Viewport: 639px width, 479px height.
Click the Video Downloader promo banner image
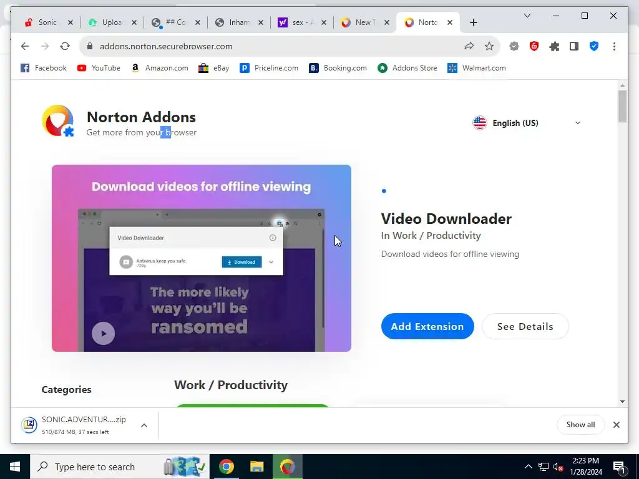pos(202,258)
